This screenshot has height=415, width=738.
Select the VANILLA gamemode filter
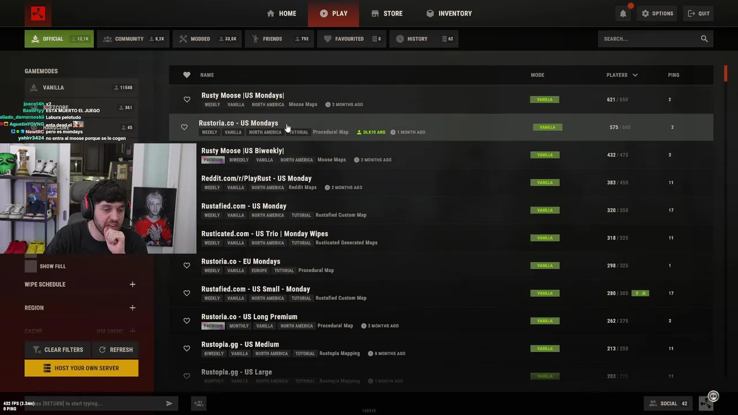81,88
